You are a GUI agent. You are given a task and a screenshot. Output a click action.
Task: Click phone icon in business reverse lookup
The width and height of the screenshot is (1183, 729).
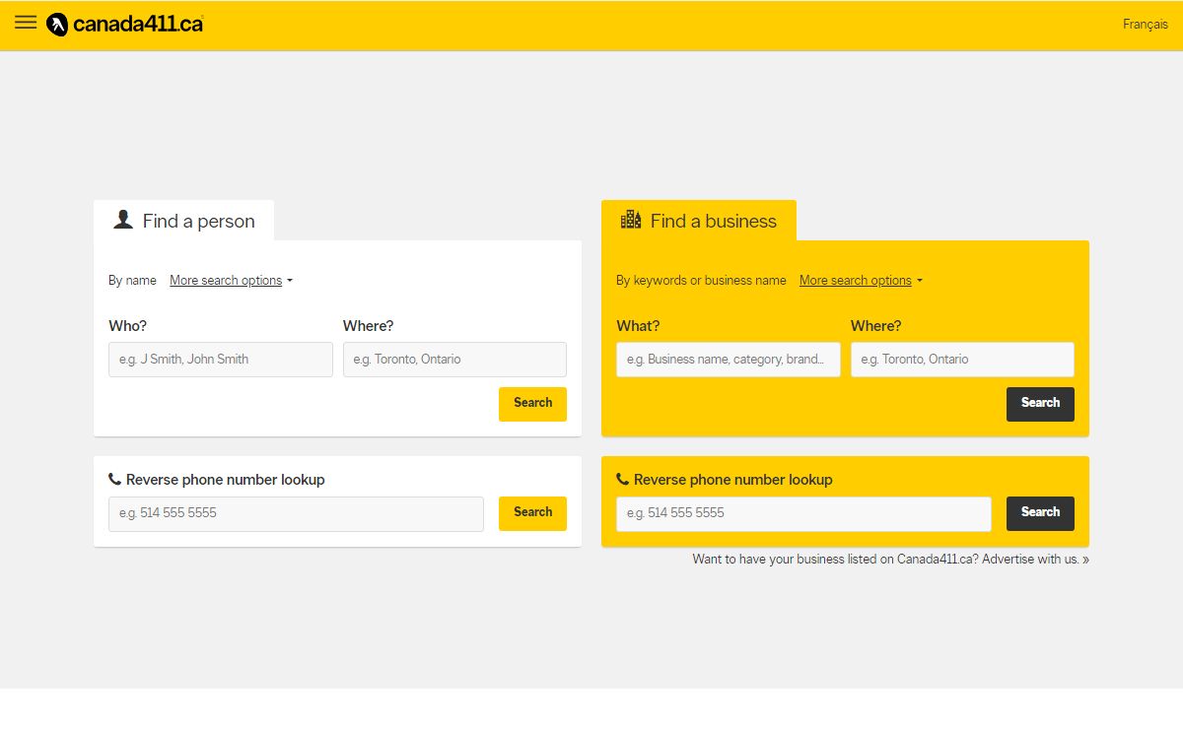tap(623, 480)
